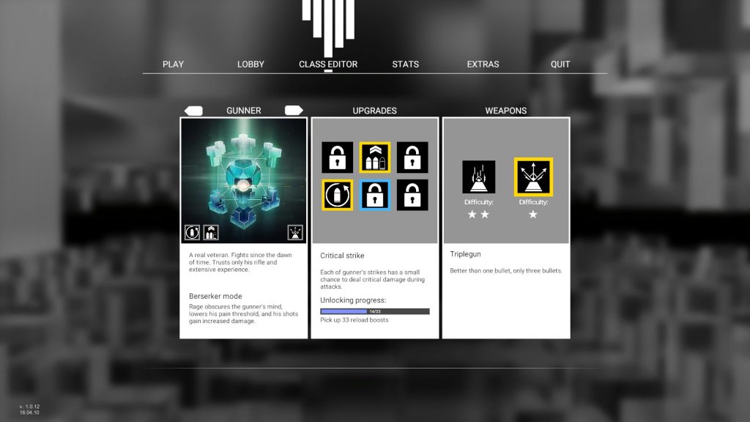Go to the LOBBY tab
The image size is (750, 422).
pyautogui.click(x=250, y=64)
